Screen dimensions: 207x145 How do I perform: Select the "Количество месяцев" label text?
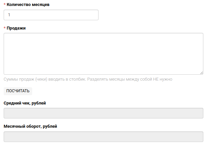point(28,5)
